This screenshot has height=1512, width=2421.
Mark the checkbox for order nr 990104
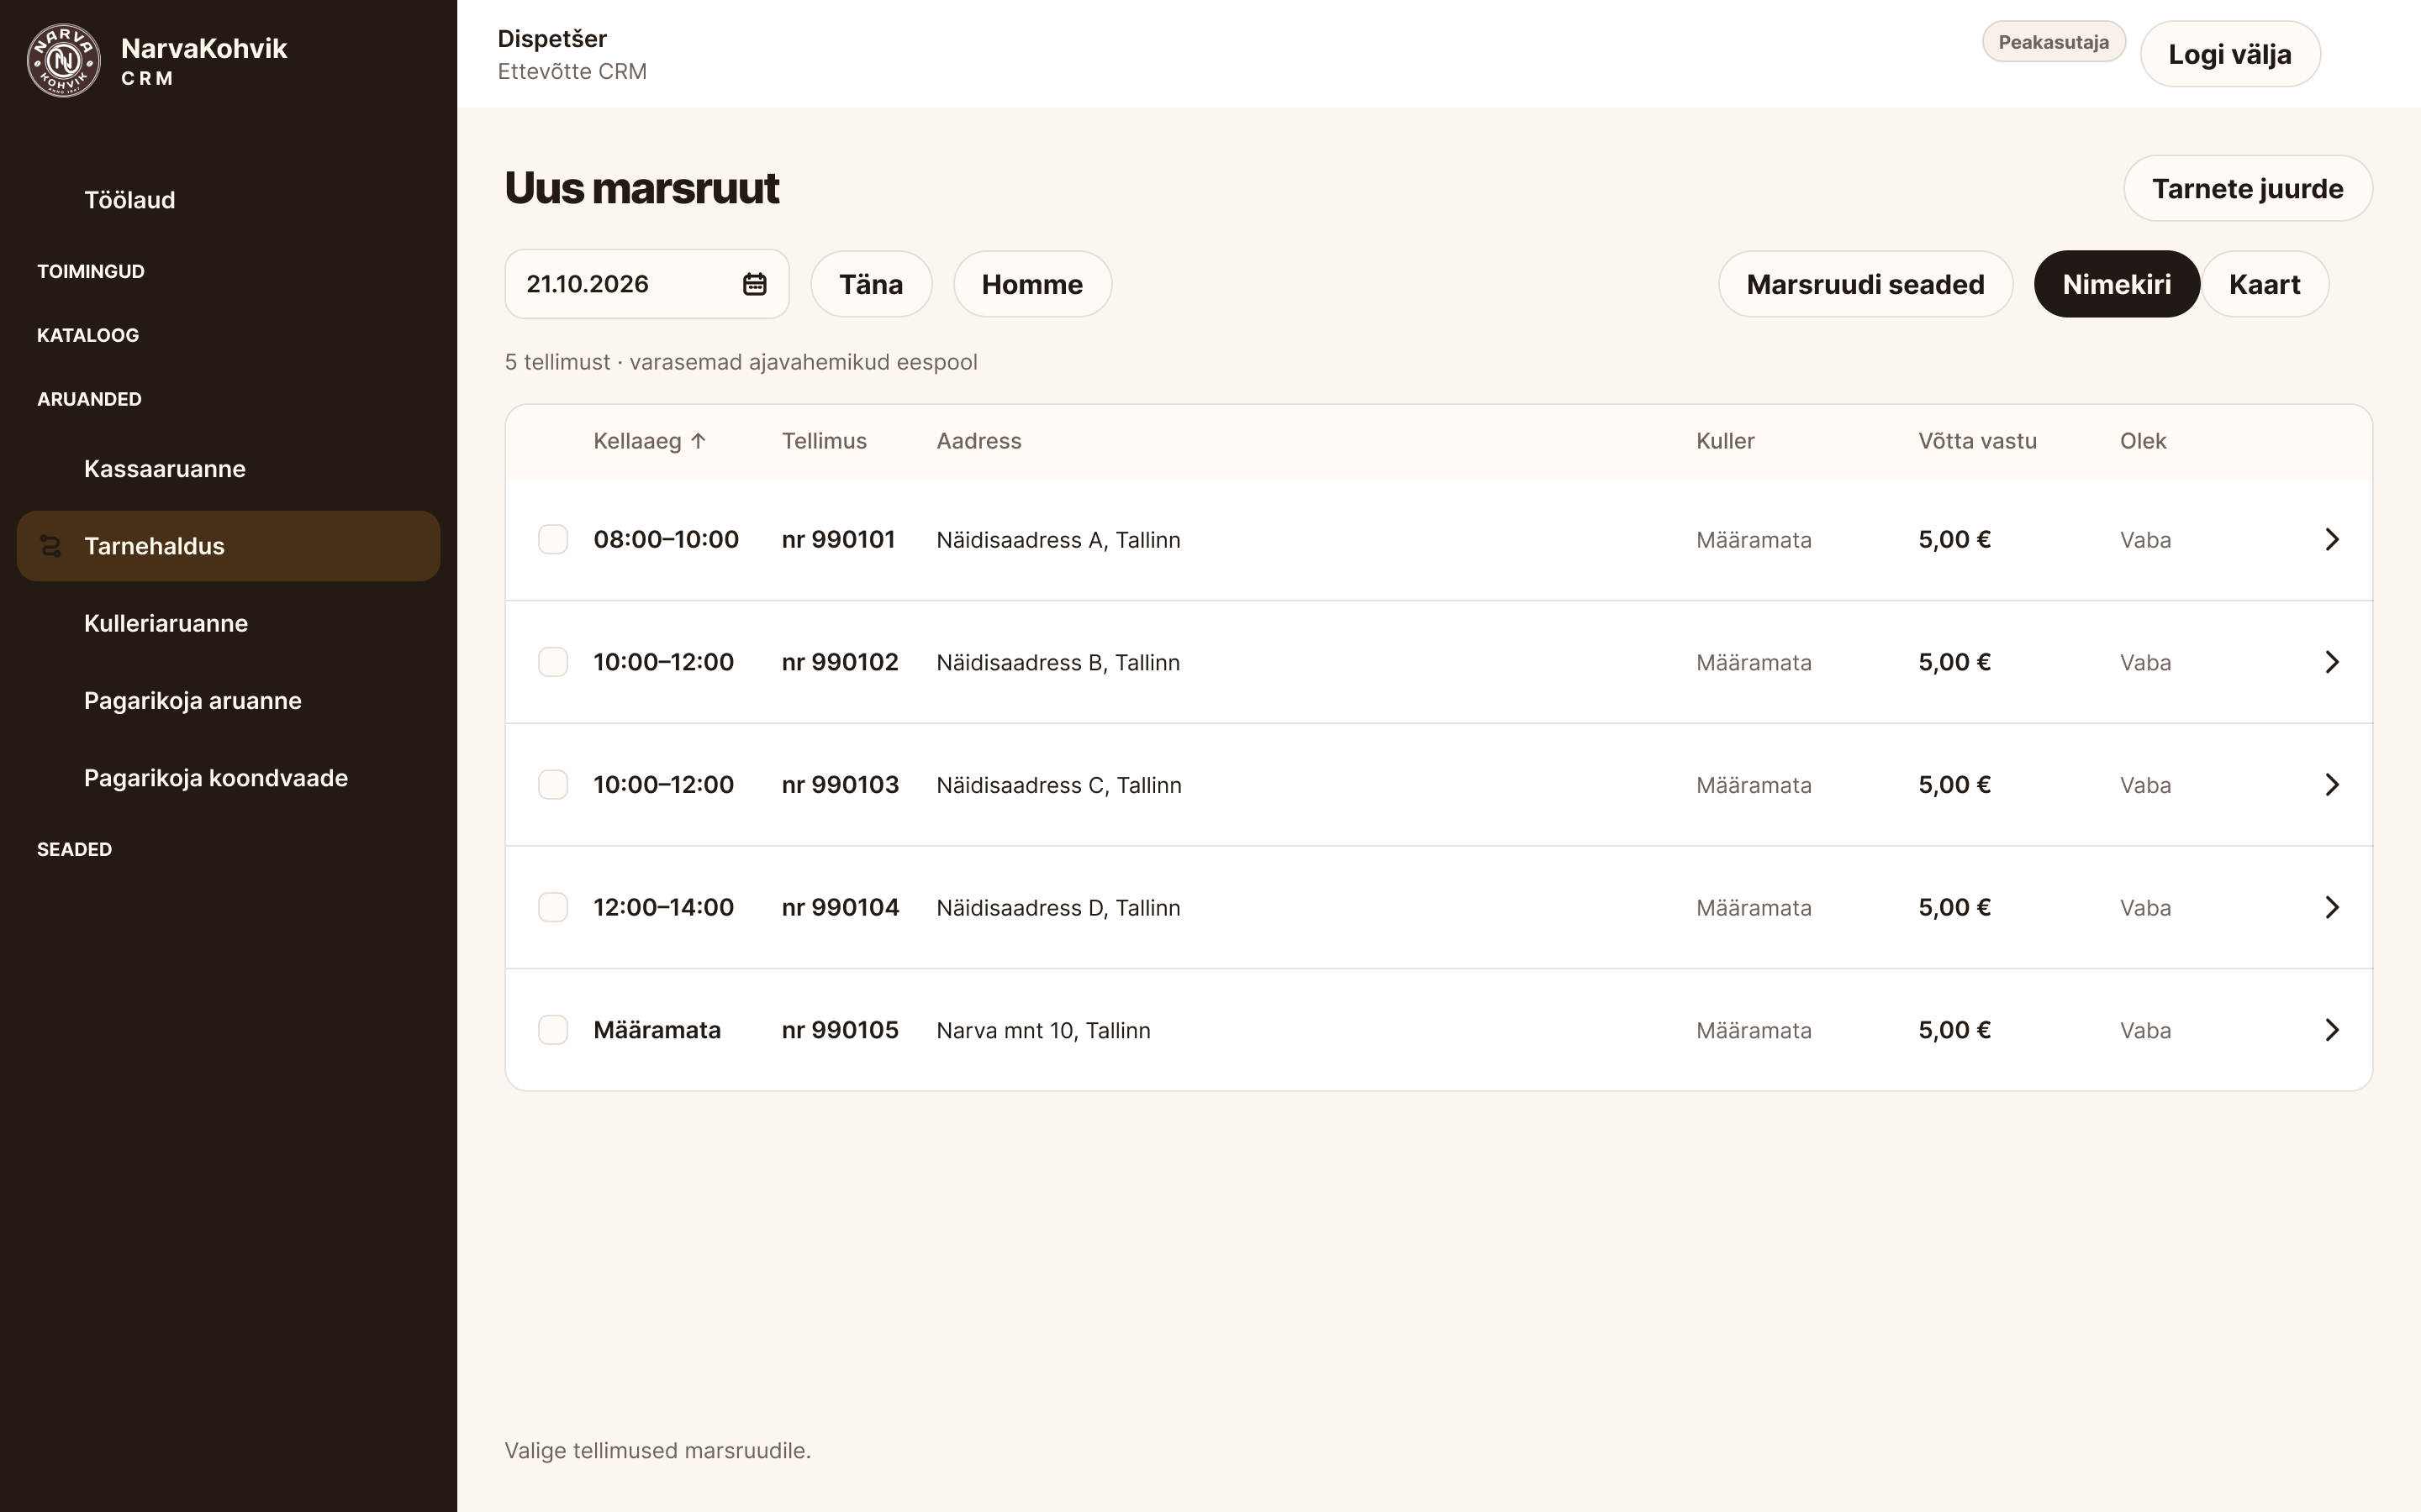(x=553, y=908)
